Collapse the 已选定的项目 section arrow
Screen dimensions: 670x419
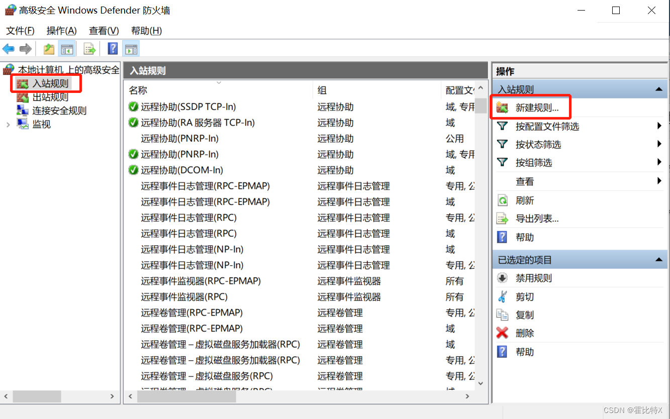pos(658,260)
